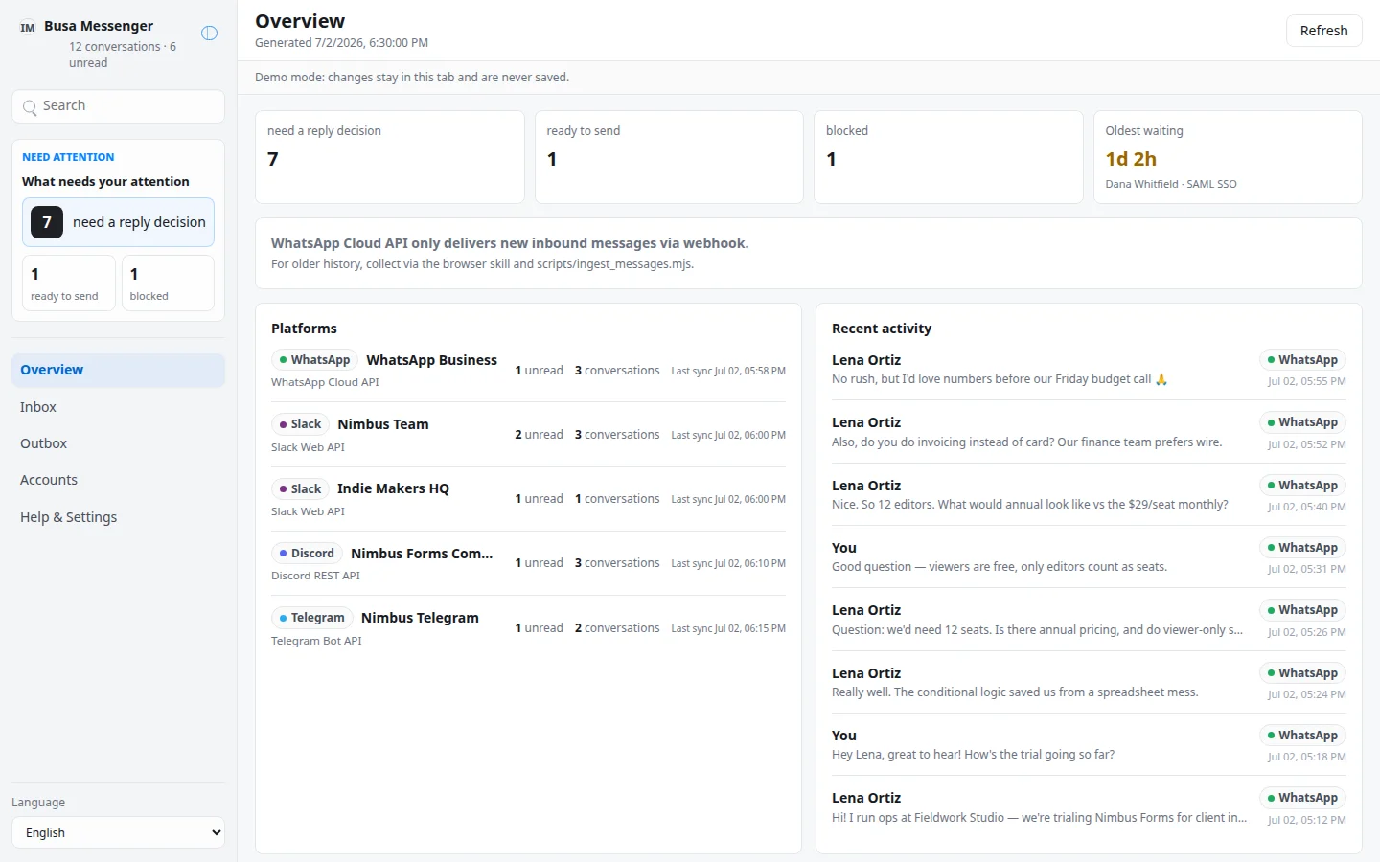1380x862 pixels.
Task: Click the IM app logo icon
Action: pyautogui.click(x=28, y=28)
